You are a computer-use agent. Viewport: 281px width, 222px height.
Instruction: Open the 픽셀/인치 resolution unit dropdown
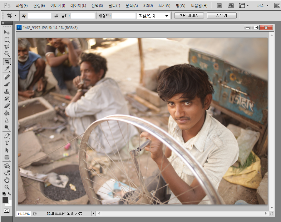153,16
